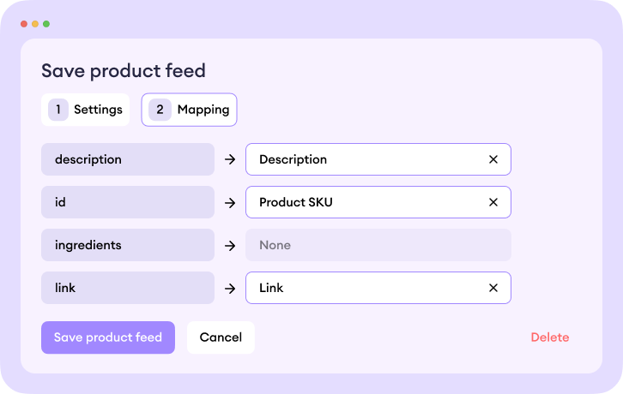Clear the Link field mapping
Viewport: 623px width, 394px height.
(x=493, y=288)
